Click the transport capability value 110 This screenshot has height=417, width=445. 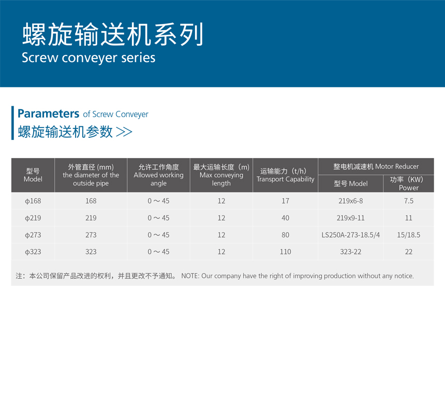[x=285, y=252]
